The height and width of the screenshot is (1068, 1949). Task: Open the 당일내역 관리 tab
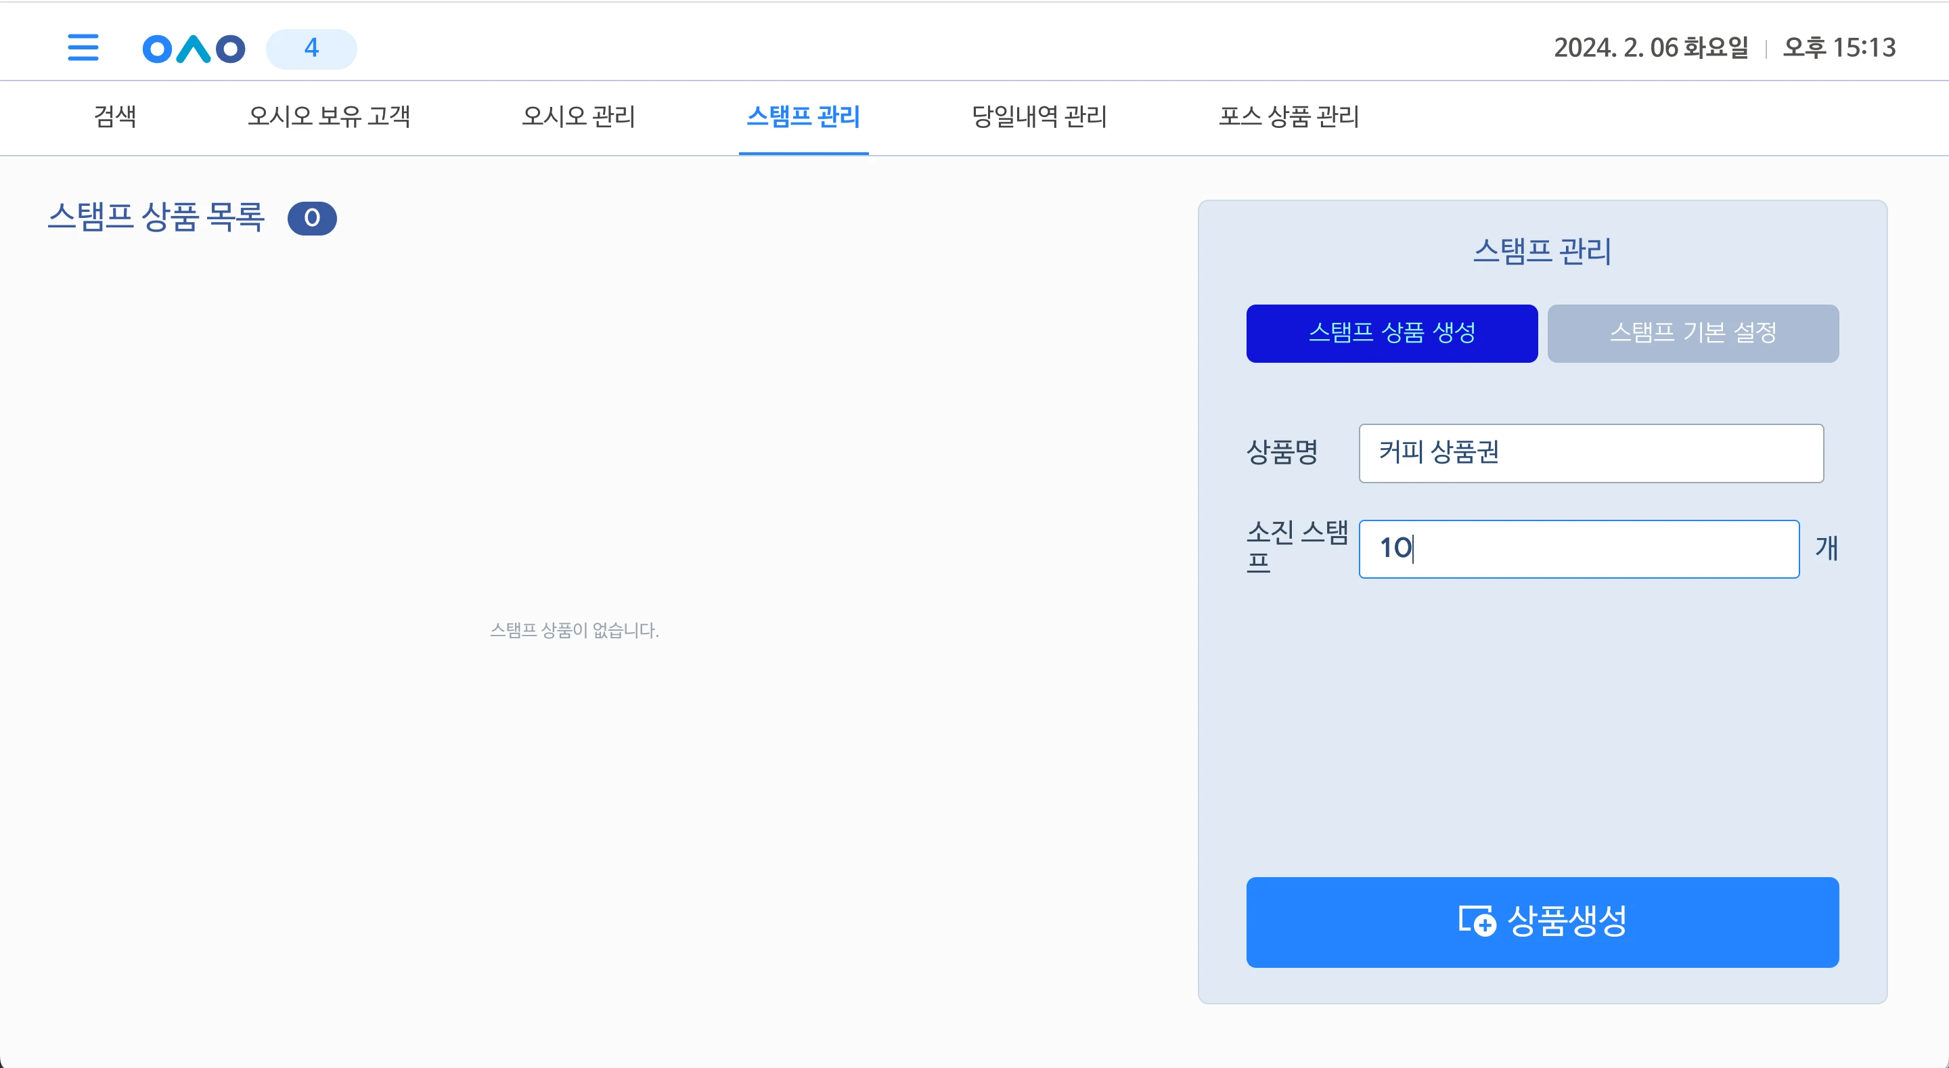[1039, 116]
